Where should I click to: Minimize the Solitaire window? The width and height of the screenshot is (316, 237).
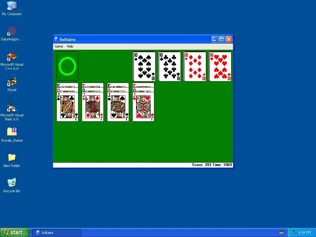pos(215,39)
